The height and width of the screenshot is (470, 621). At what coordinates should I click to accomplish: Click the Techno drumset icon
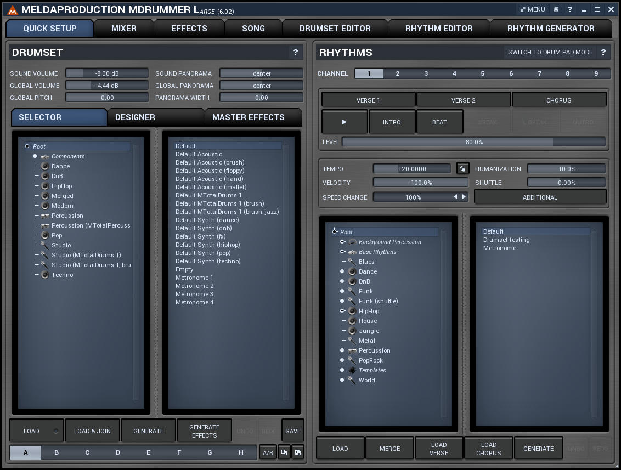(45, 275)
